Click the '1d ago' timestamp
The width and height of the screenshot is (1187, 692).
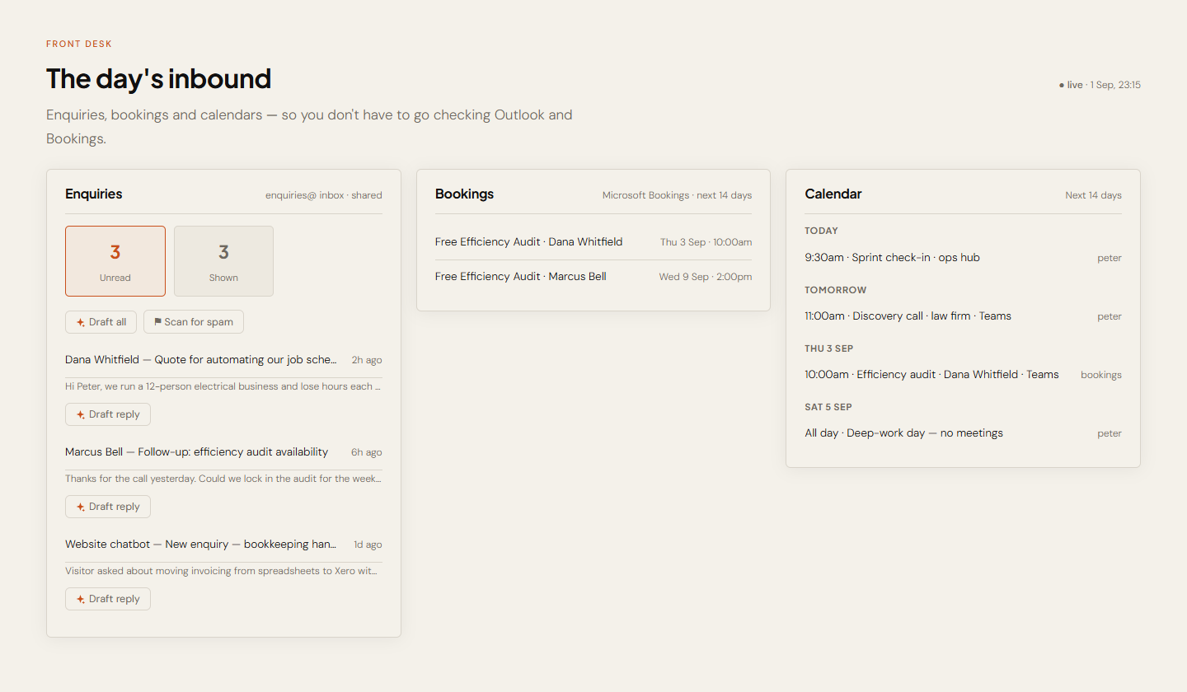(368, 545)
